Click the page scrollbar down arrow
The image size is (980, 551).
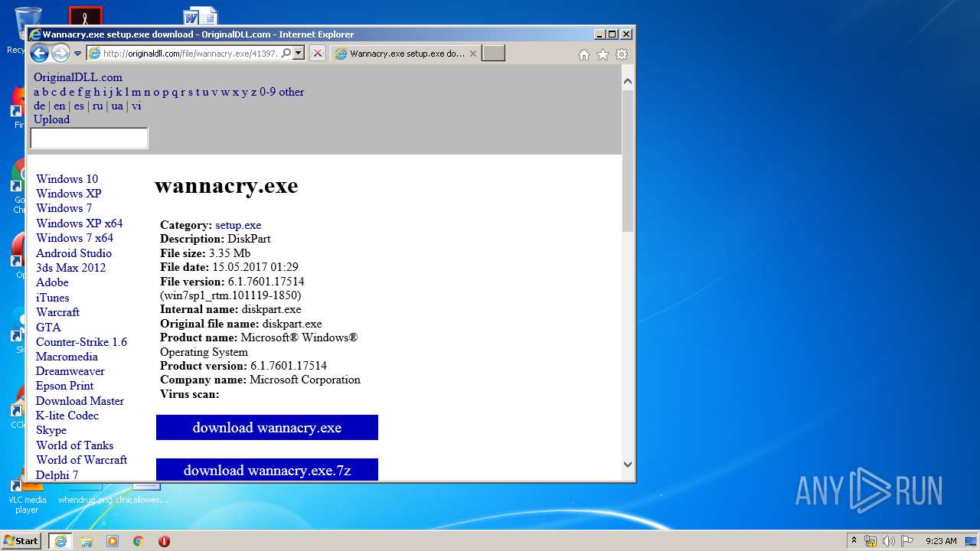pyautogui.click(x=628, y=464)
